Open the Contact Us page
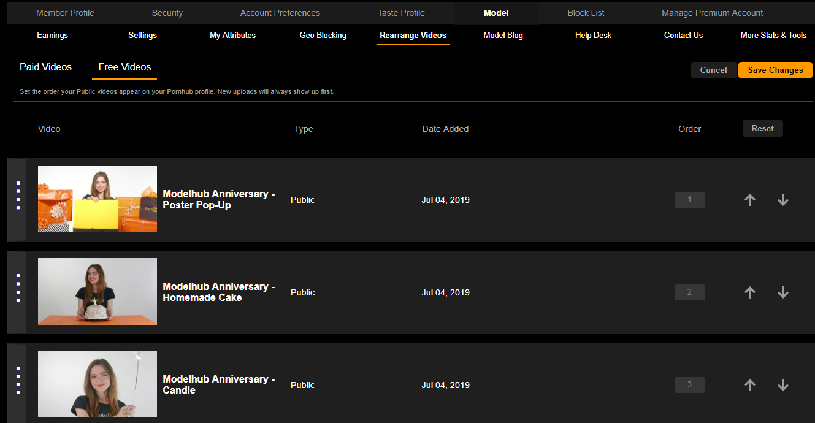Screen dimensions: 815x423 tap(684, 35)
